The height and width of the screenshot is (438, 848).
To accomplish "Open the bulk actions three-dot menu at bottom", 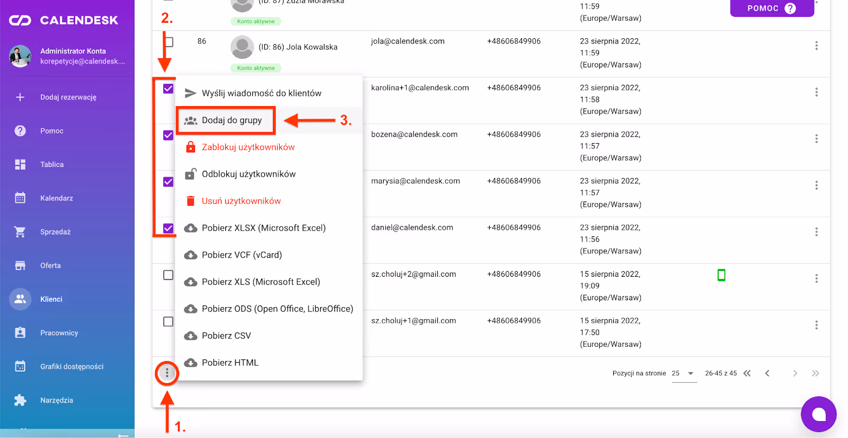I will pos(167,373).
